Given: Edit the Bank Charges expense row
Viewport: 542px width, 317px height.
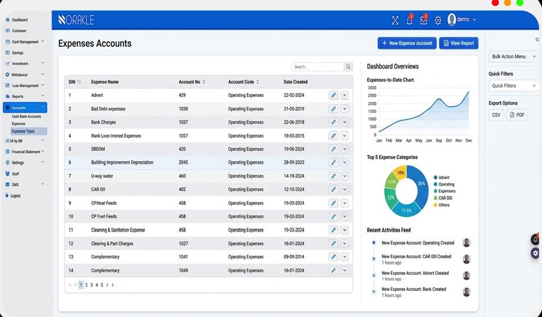Looking at the screenshot, I should pos(333,122).
